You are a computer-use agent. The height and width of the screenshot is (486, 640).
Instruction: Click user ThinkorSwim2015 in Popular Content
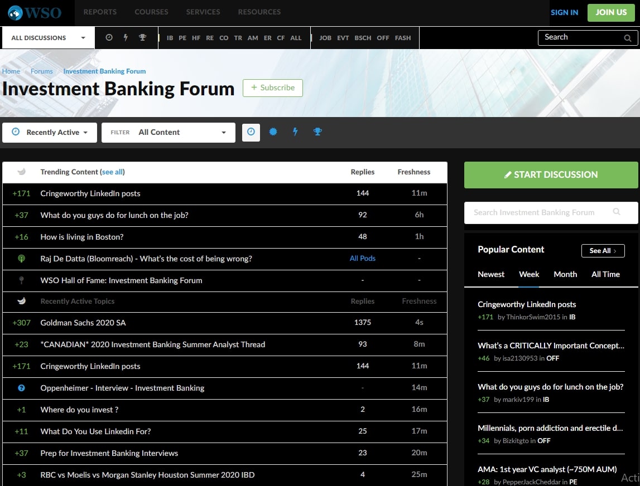coord(533,317)
